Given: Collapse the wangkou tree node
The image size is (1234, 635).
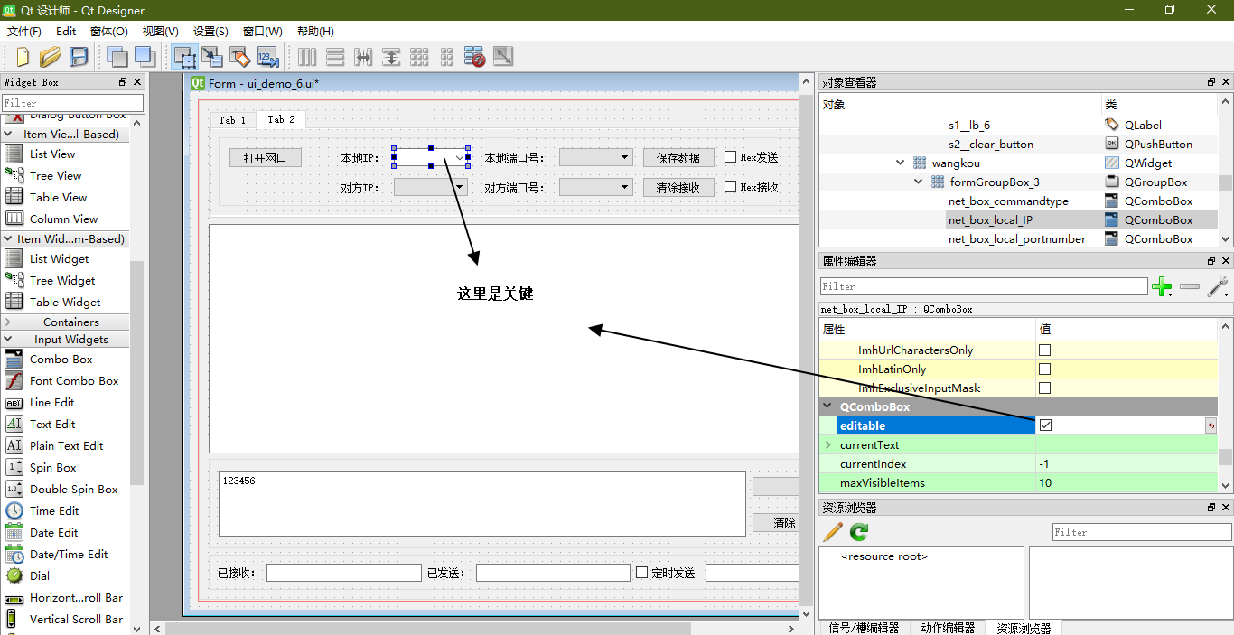Looking at the screenshot, I should tap(901, 163).
